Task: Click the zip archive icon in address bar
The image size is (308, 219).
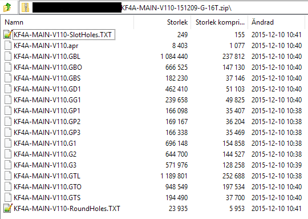Action: coord(25,7)
